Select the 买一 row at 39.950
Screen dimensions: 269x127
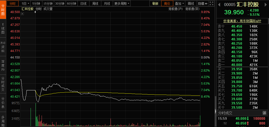tap(243, 69)
